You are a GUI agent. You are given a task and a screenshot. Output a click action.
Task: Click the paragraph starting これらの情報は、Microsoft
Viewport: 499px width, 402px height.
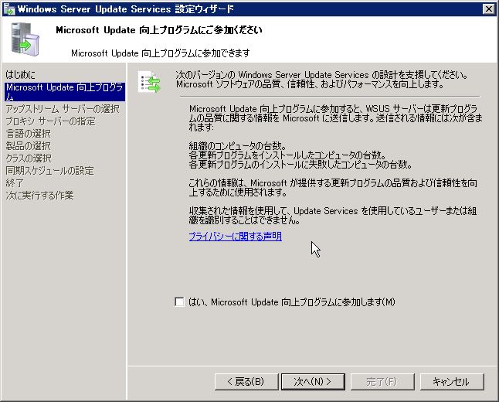(x=333, y=188)
